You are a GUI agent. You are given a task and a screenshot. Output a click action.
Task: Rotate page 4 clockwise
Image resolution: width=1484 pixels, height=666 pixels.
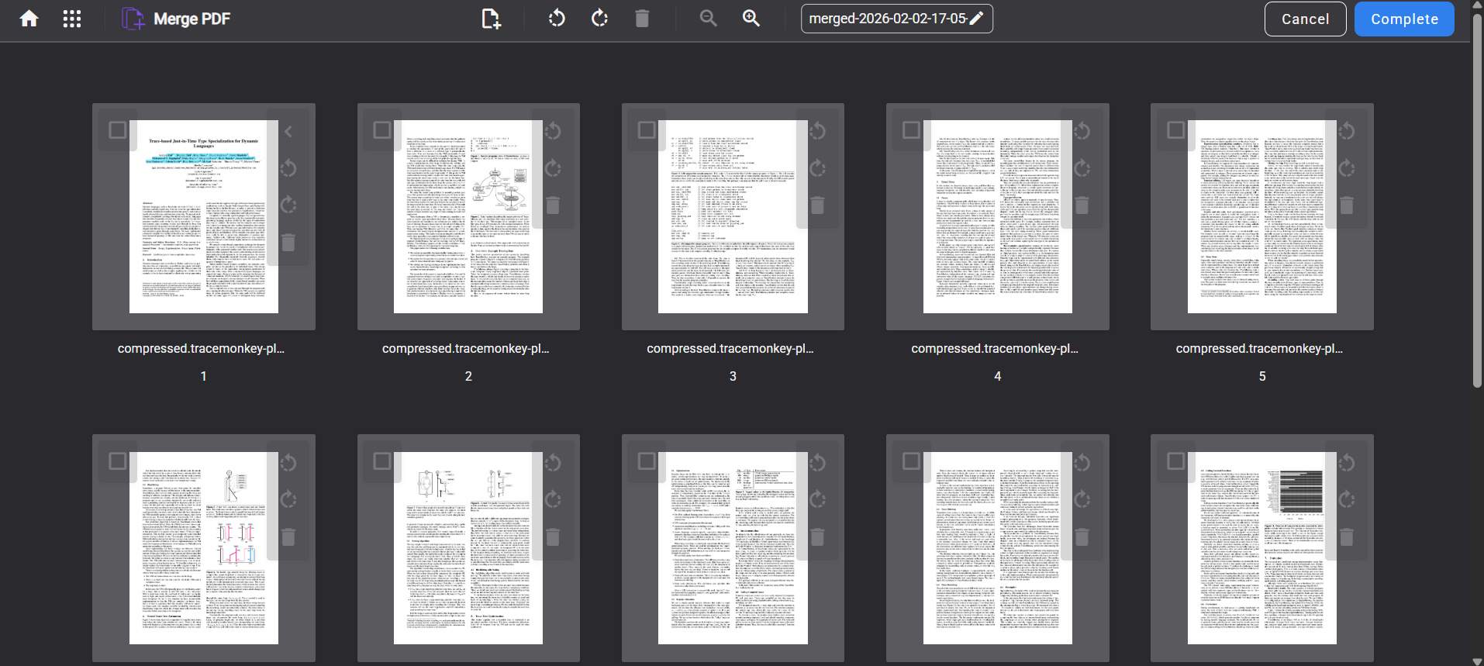pyautogui.click(x=1082, y=168)
